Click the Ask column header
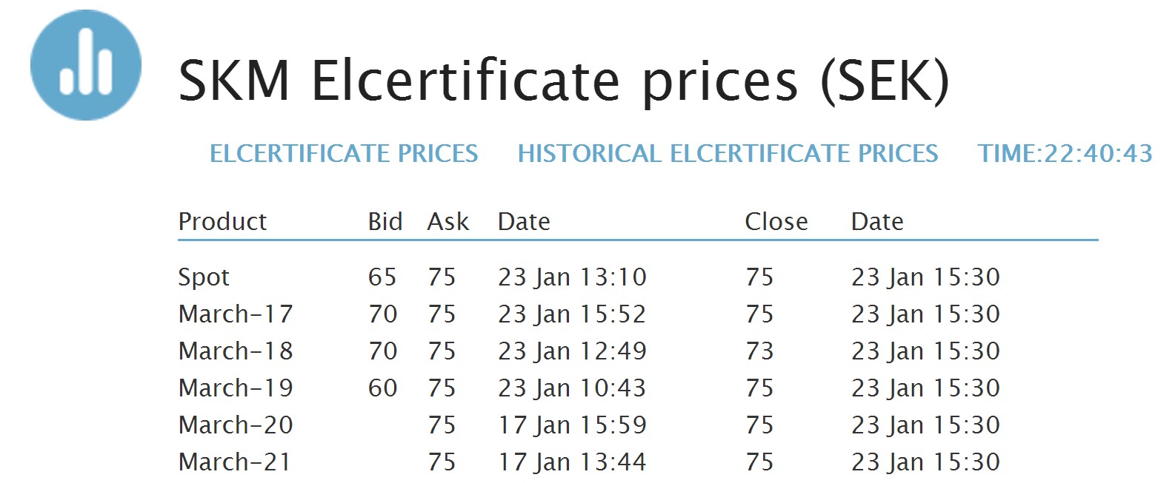The width and height of the screenshot is (1175, 483). (447, 221)
